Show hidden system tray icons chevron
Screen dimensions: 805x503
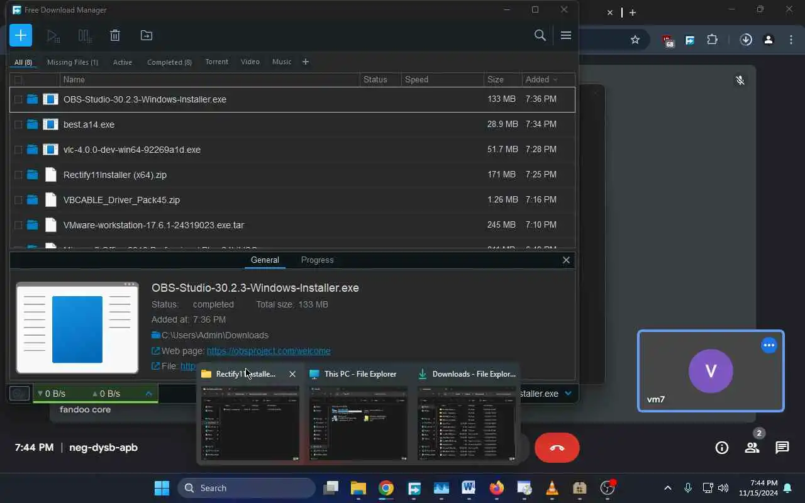coord(668,488)
